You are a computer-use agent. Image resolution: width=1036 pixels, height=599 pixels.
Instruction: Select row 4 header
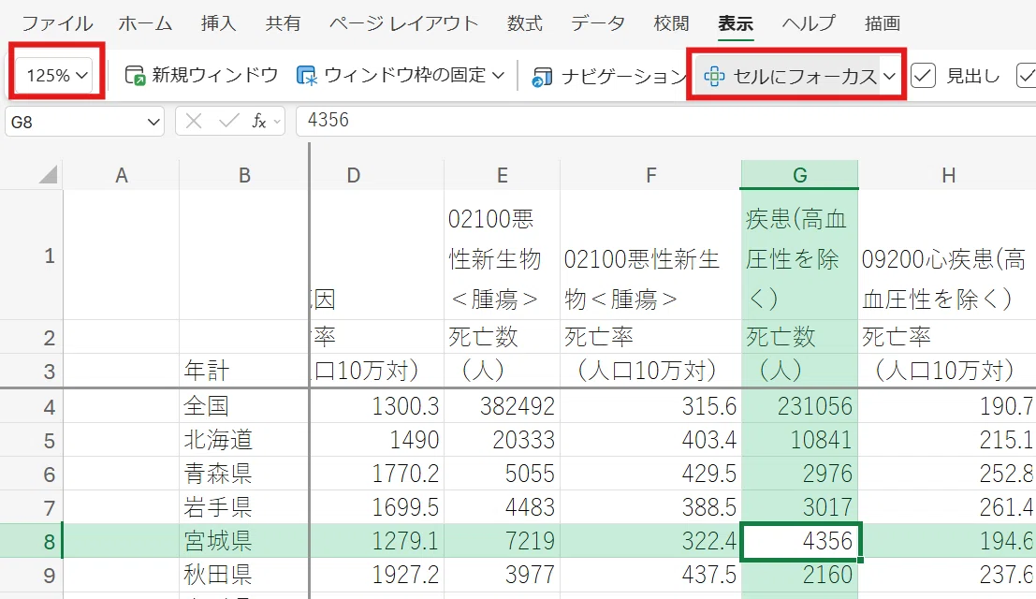click(x=31, y=406)
